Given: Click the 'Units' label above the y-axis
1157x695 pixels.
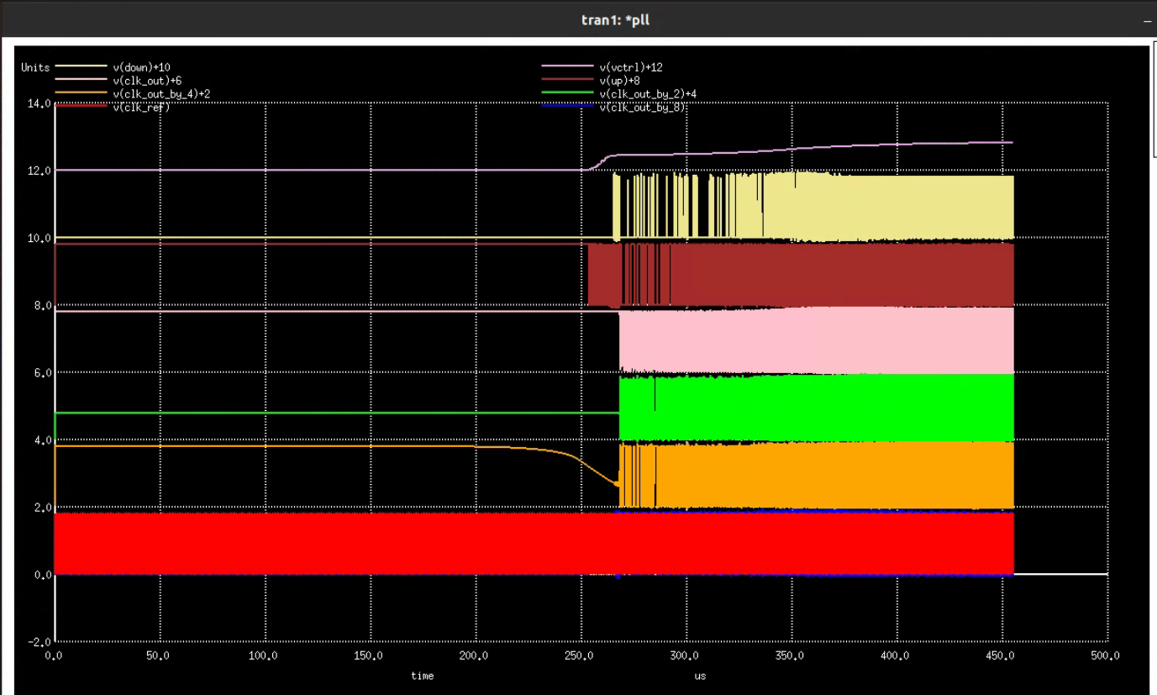Looking at the screenshot, I should pyautogui.click(x=35, y=67).
